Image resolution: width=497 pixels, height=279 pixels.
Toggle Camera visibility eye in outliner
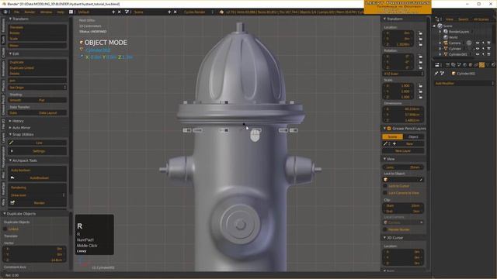coord(478,43)
